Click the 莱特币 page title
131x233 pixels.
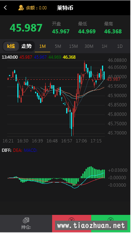65,8
